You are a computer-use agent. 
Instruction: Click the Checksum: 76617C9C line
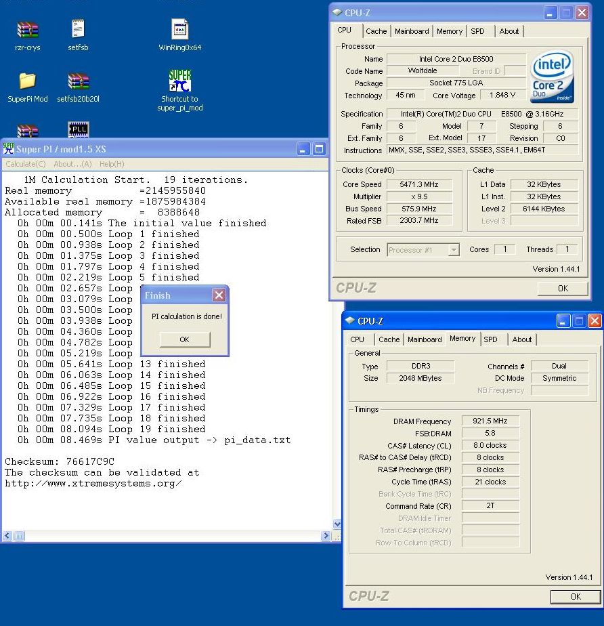click(60, 461)
